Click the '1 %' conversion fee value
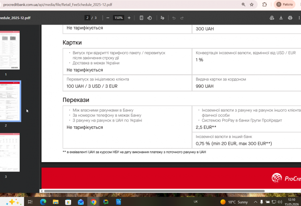The image size is (301, 206). [199, 60]
